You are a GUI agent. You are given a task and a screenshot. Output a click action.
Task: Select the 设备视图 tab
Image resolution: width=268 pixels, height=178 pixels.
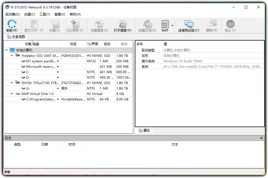tap(16, 37)
